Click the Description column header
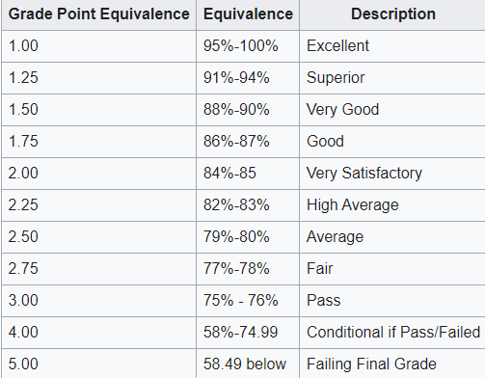Viewport: 485px width, 378px height. pyautogui.click(x=392, y=14)
